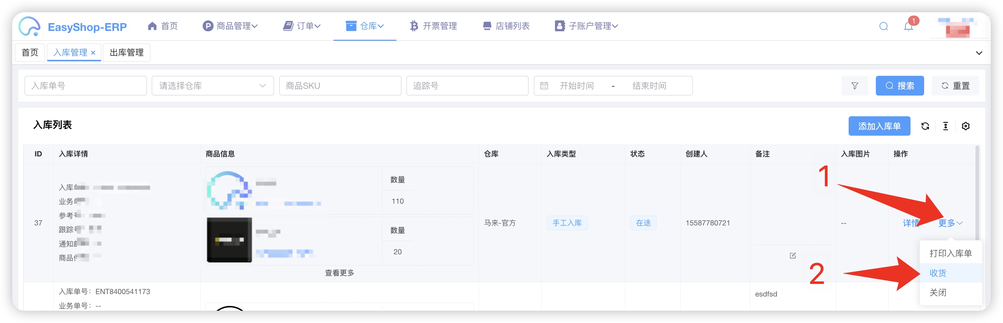Viewport: 1003px width, 323px height.
Task: Choose 打印入库单 from the menu
Action: coord(950,253)
